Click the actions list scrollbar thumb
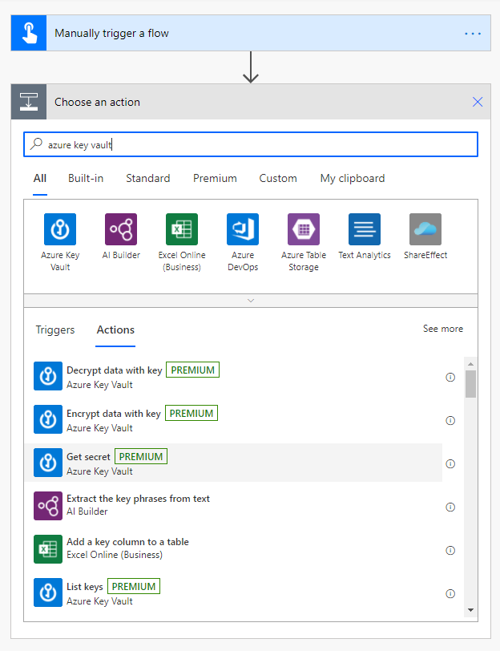This screenshot has height=651, width=500. (x=470, y=384)
